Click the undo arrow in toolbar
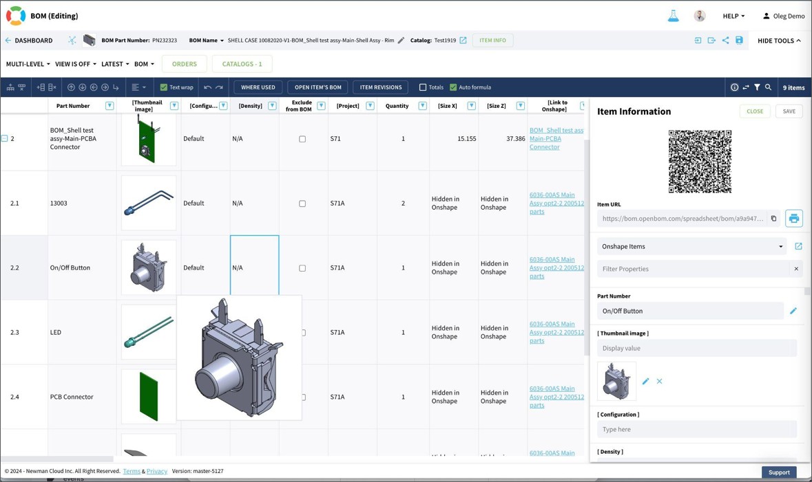 (x=207, y=87)
